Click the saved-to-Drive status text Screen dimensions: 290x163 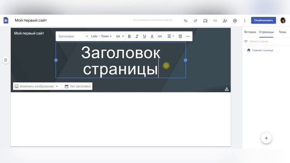pos(153,20)
